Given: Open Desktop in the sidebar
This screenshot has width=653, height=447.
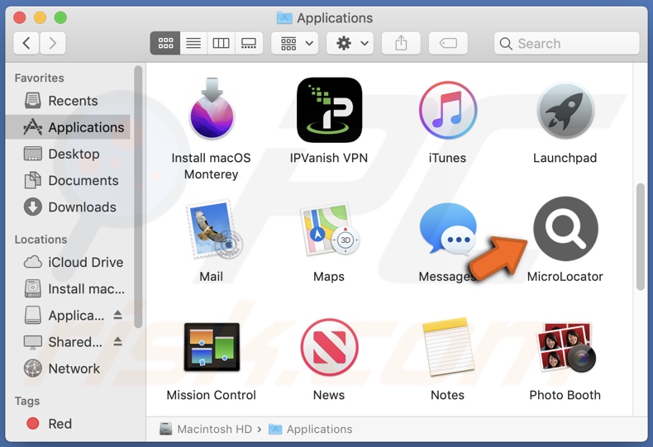Looking at the screenshot, I should tap(69, 154).
